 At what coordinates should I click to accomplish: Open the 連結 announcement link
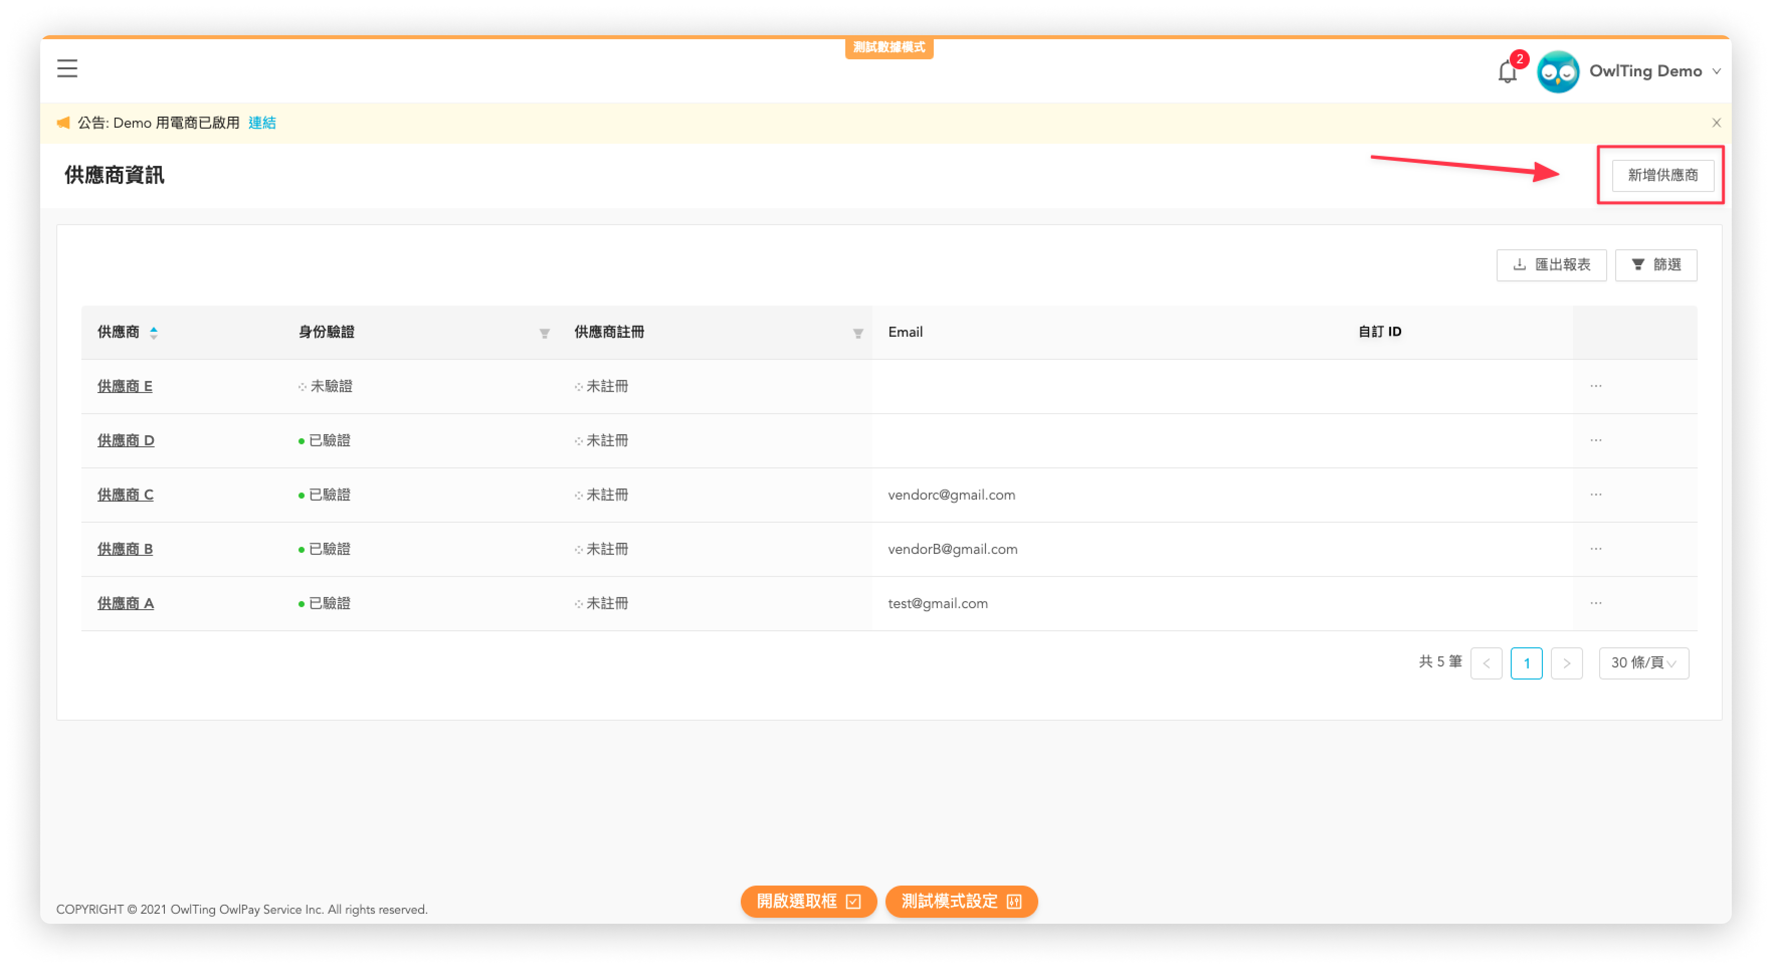click(x=262, y=123)
